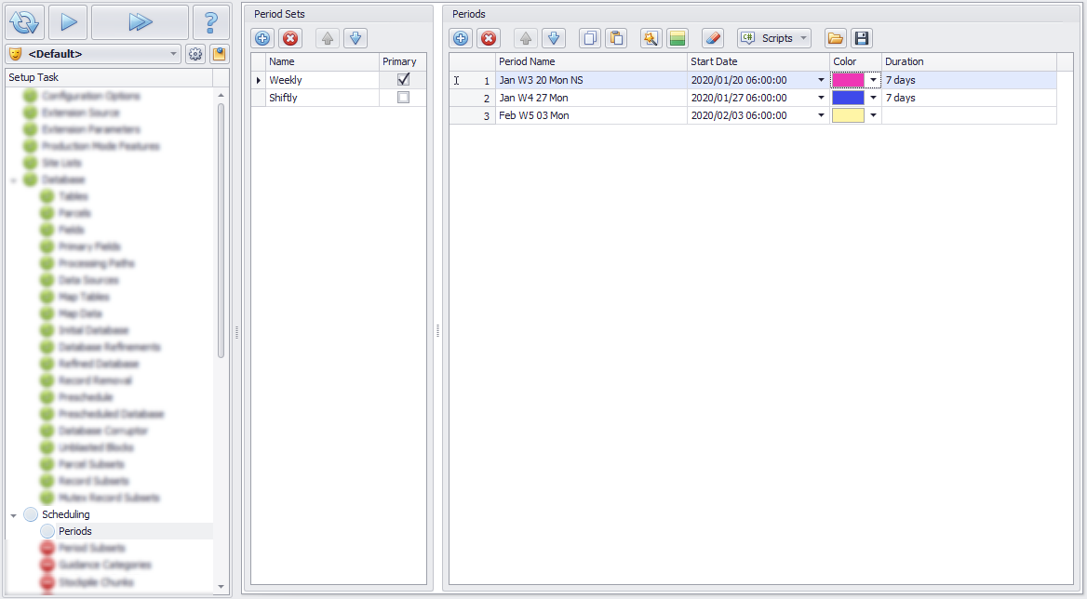Click the period wizard wand icon

[651, 38]
